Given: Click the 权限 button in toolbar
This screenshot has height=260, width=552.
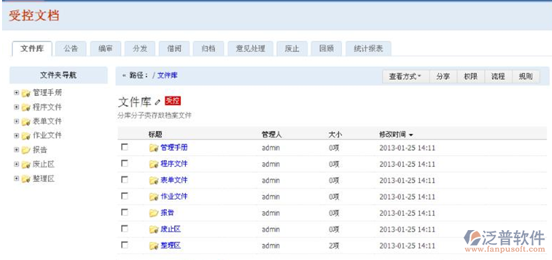Looking at the screenshot, I should (x=471, y=76).
